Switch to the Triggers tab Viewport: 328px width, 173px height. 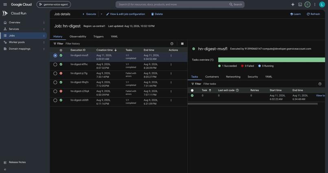coord(98,37)
